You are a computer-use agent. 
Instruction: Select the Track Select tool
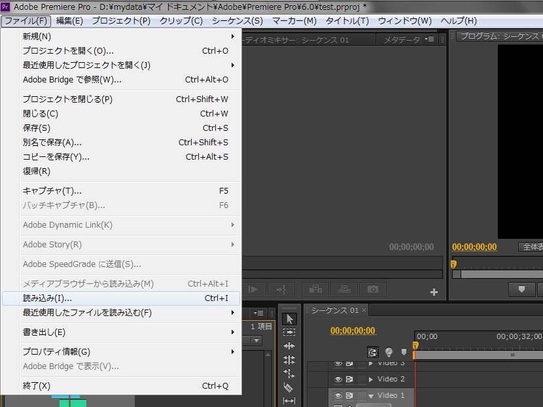pyautogui.click(x=289, y=332)
